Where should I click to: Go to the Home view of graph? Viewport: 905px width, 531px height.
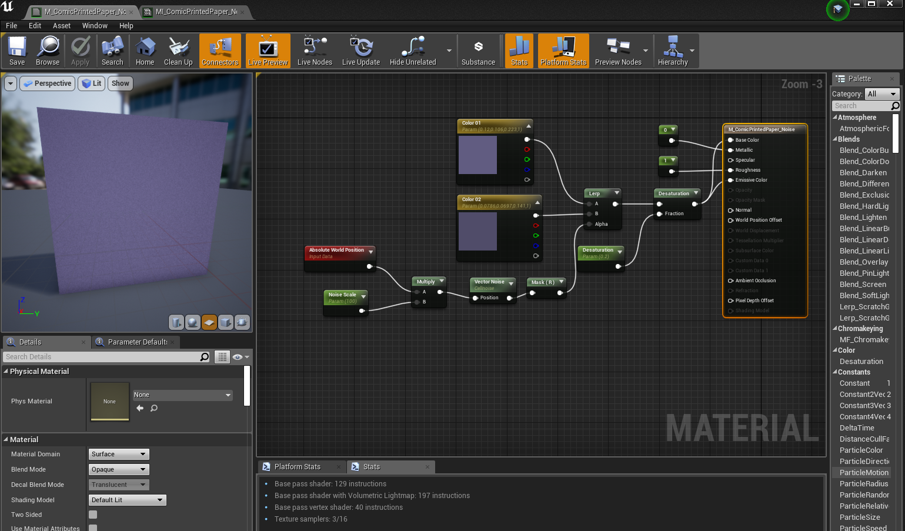[x=145, y=51]
